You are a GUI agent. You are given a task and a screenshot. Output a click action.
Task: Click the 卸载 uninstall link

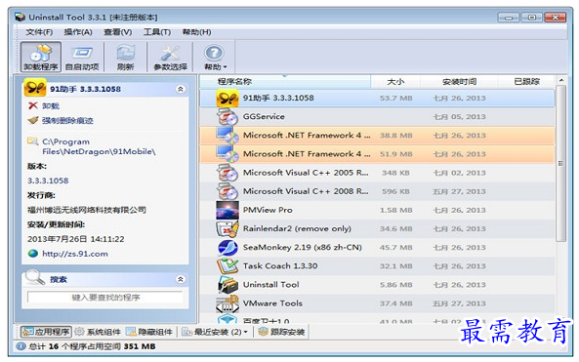point(51,106)
